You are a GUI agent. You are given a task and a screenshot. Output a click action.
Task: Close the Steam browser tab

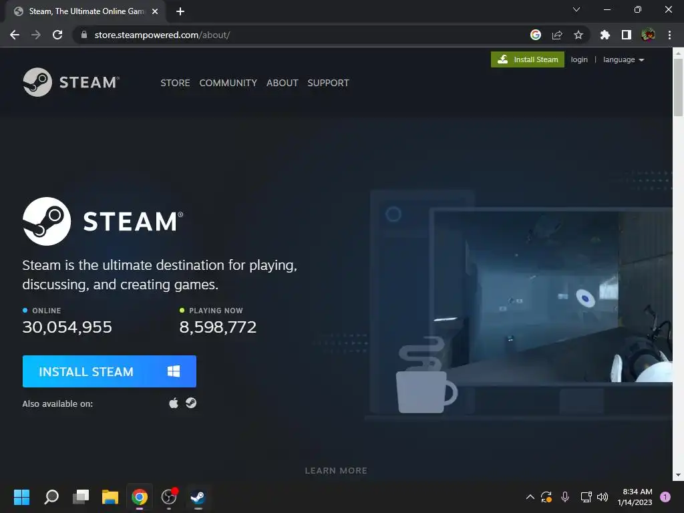(x=155, y=11)
